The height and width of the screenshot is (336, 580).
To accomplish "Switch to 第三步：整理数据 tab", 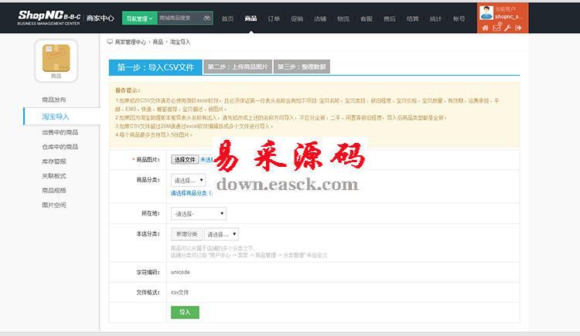I will pyautogui.click(x=302, y=67).
